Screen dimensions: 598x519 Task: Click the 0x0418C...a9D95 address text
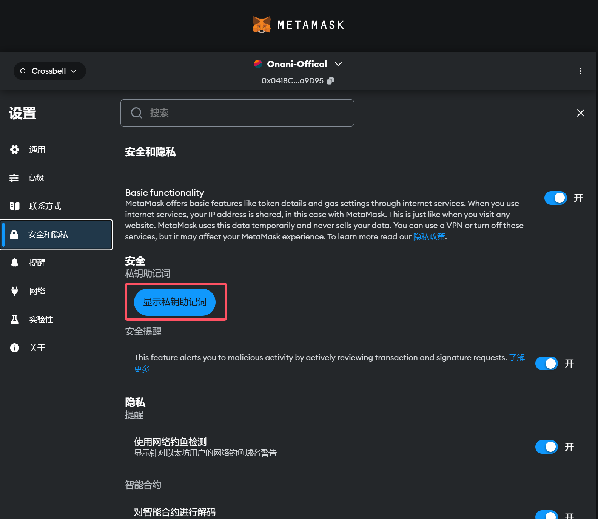[293, 81]
